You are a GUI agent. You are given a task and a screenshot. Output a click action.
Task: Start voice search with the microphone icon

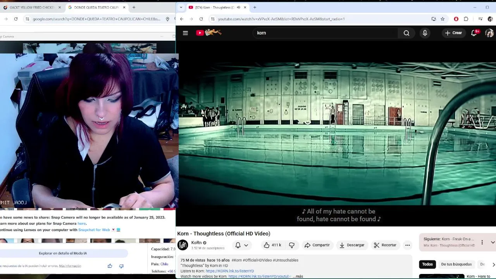425,33
